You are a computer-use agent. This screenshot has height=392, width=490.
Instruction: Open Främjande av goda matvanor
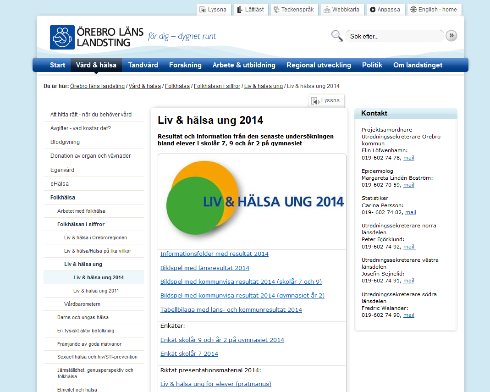[x=94, y=344]
